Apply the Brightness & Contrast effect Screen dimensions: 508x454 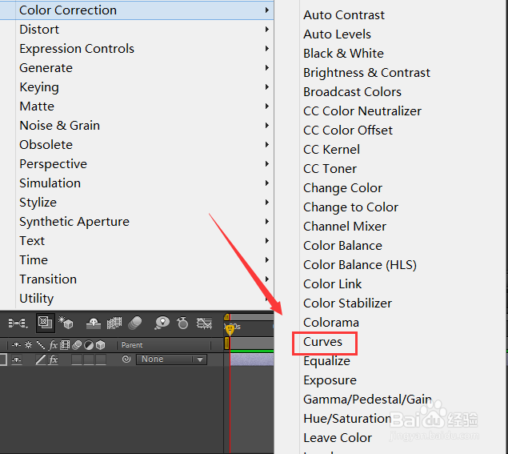[366, 73]
